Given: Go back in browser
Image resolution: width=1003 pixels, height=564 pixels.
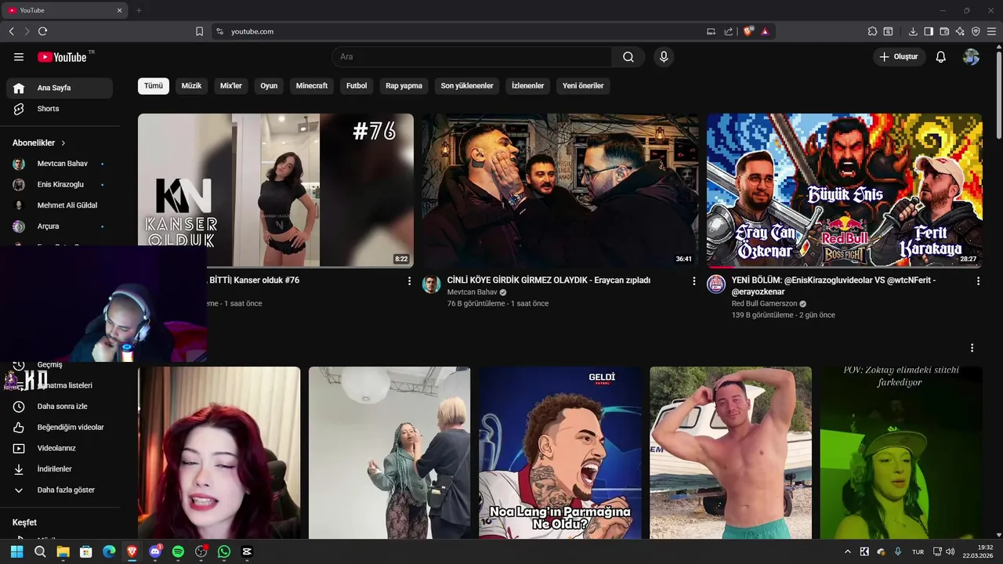Looking at the screenshot, I should pyautogui.click(x=12, y=31).
